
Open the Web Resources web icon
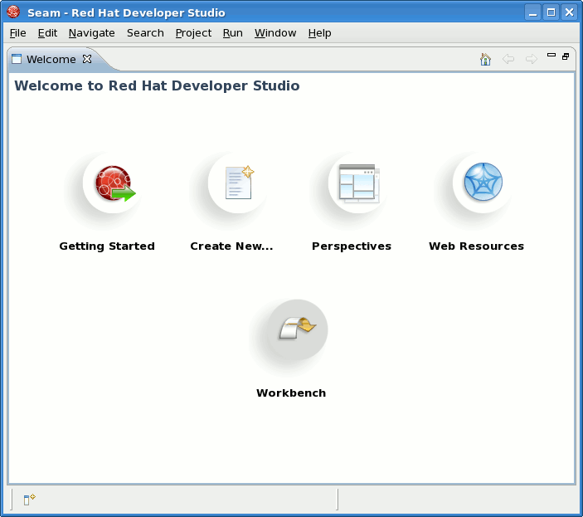point(483,182)
